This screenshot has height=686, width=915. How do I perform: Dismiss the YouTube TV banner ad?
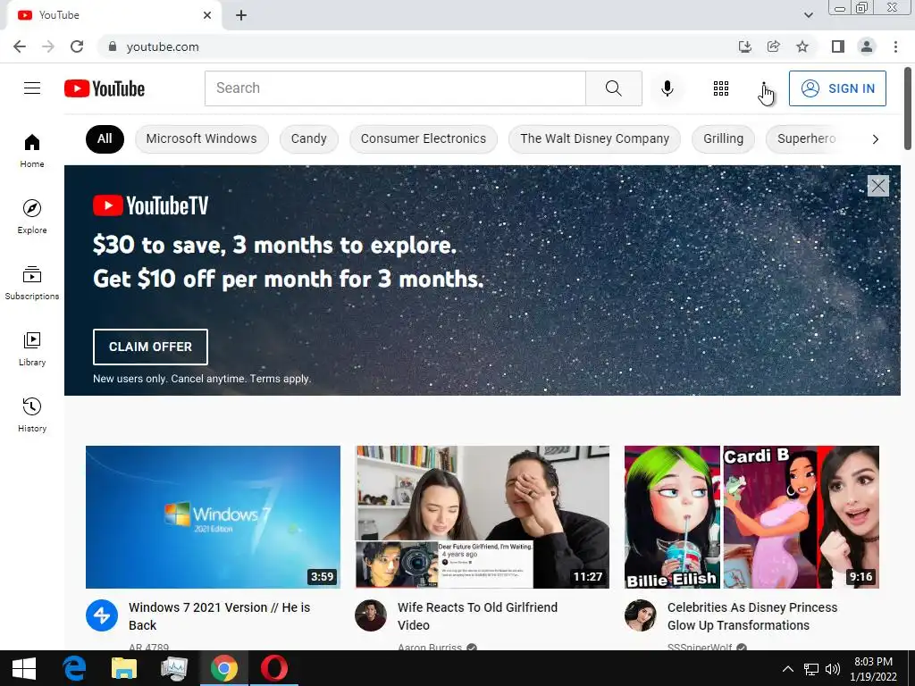click(x=877, y=186)
